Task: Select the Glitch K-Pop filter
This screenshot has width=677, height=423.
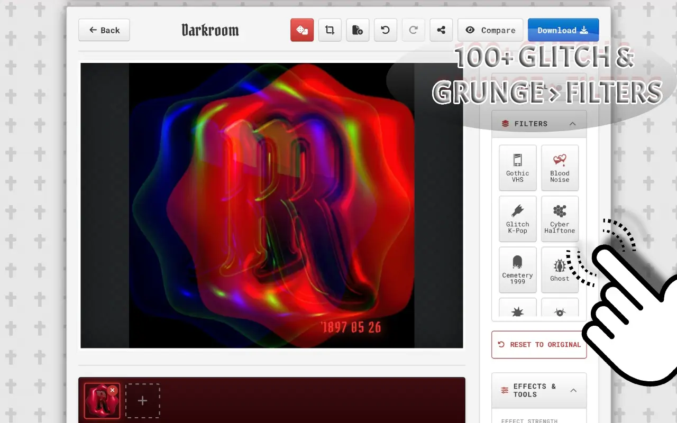Action: point(517,218)
